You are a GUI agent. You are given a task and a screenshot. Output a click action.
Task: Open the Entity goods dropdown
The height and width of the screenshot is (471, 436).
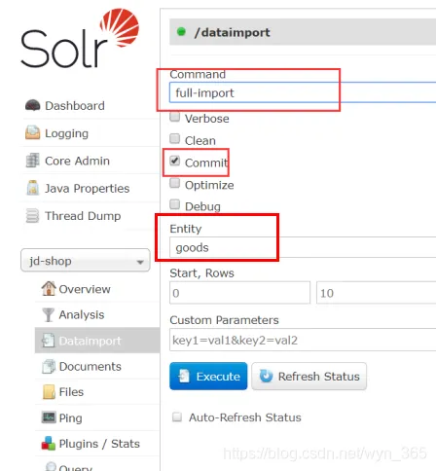pyautogui.click(x=303, y=247)
